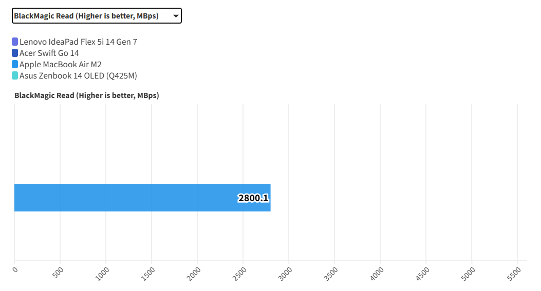This screenshot has width=541, height=291.
Task: Open the BlackMagic Read benchmark dropdown arrow
Action: click(x=176, y=16)
